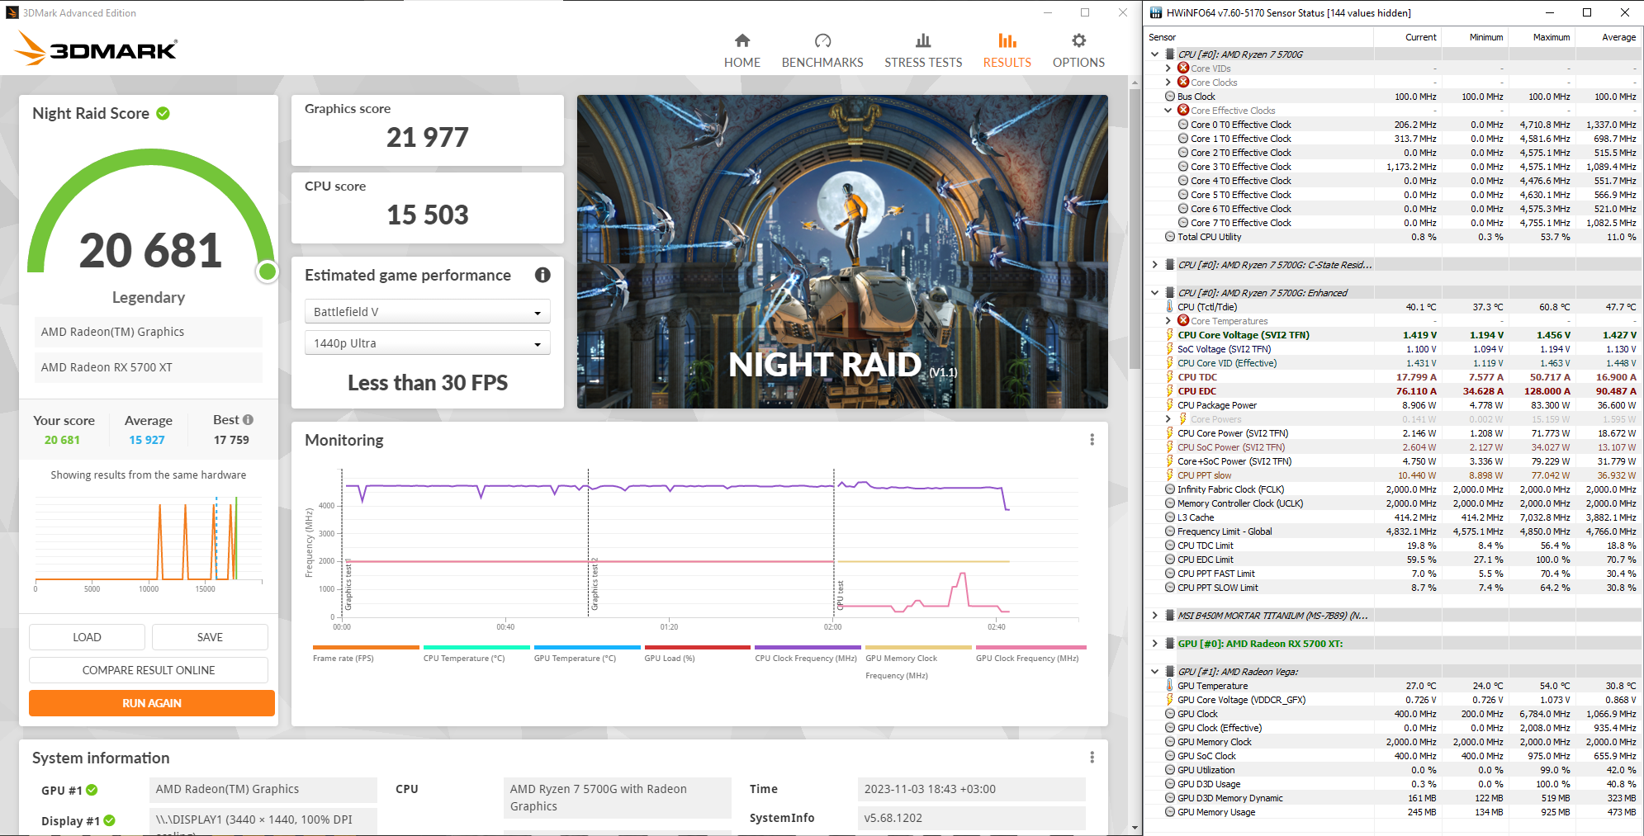Click the orange RUN AGAIN button
The height and width of the screenshot is (836, 1644).
coord(152,703)
